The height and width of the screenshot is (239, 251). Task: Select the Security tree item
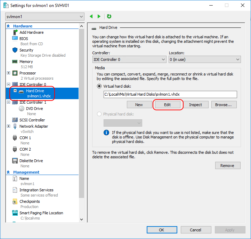(26, 50)
